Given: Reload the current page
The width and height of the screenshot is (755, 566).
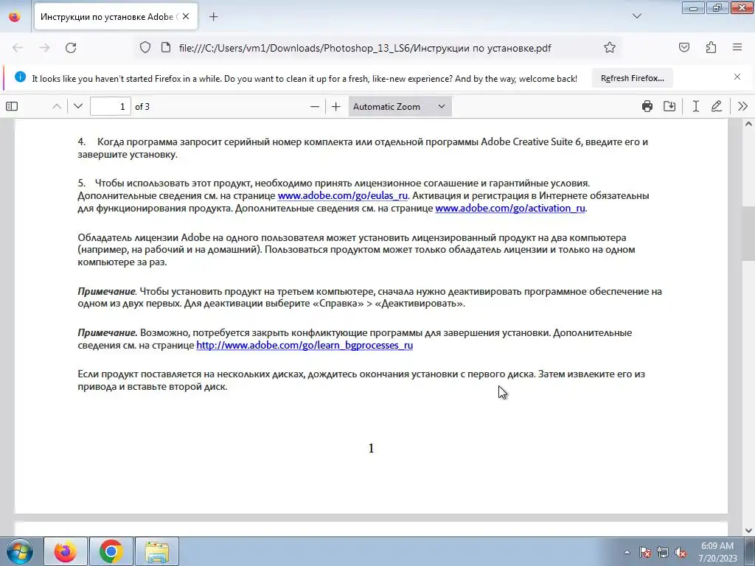Looking at the screenshot, I should [x=71, y=48].
